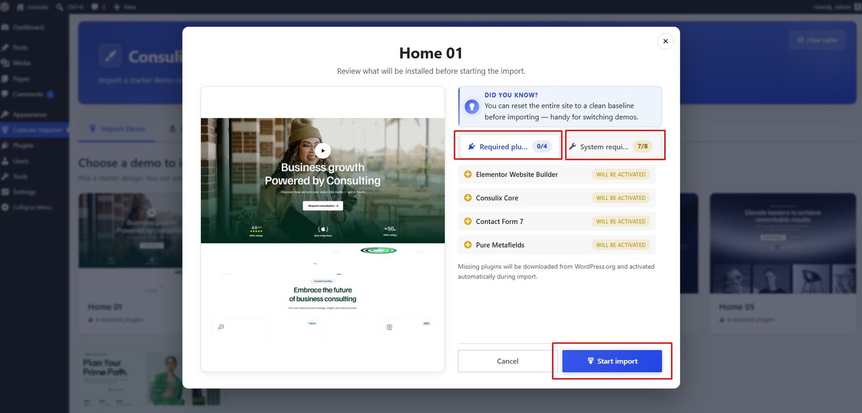Click Request consultation in the preview

tap(323, 206)
